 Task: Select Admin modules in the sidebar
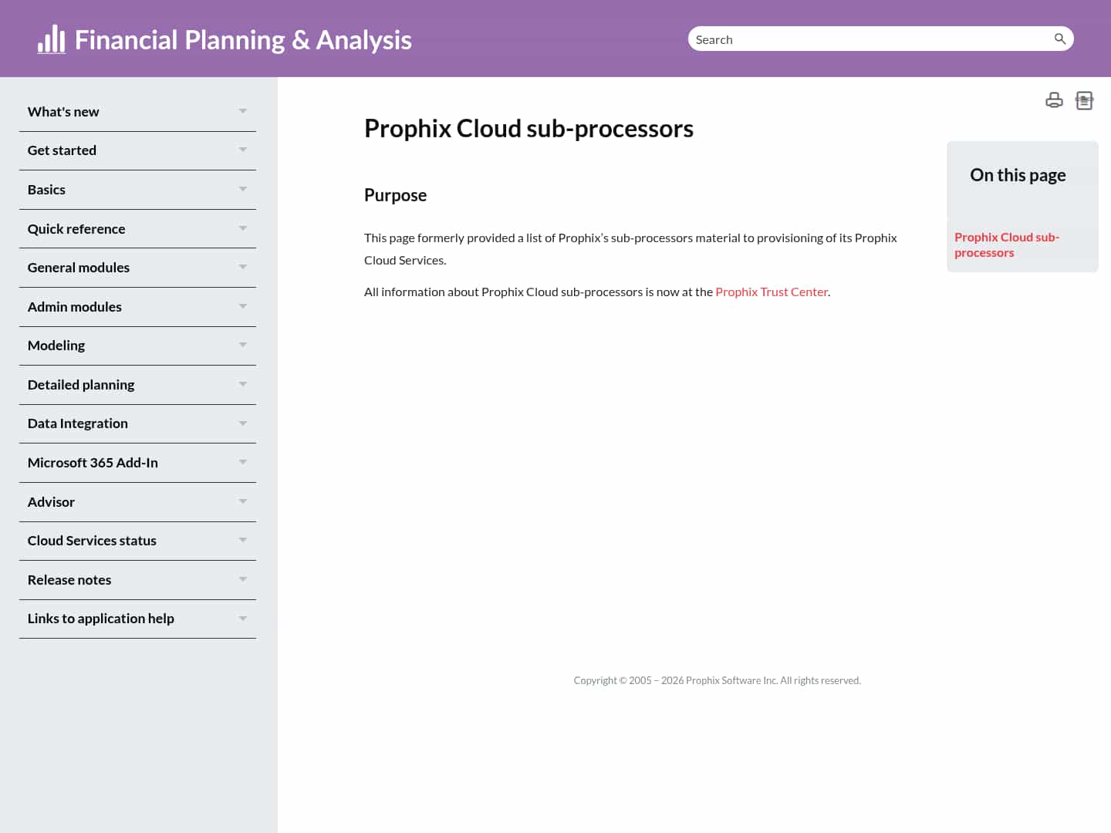[x=74, y=306]
